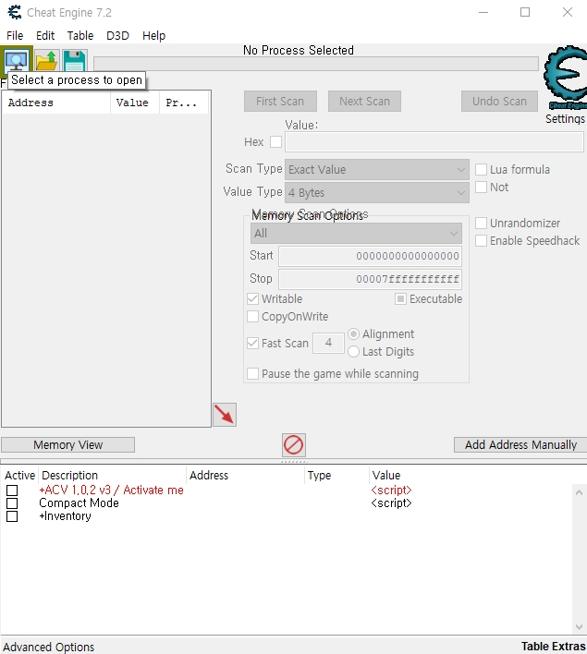
Task: Open Advanced Options at the bottom
Action: click(x=49, y=647)
